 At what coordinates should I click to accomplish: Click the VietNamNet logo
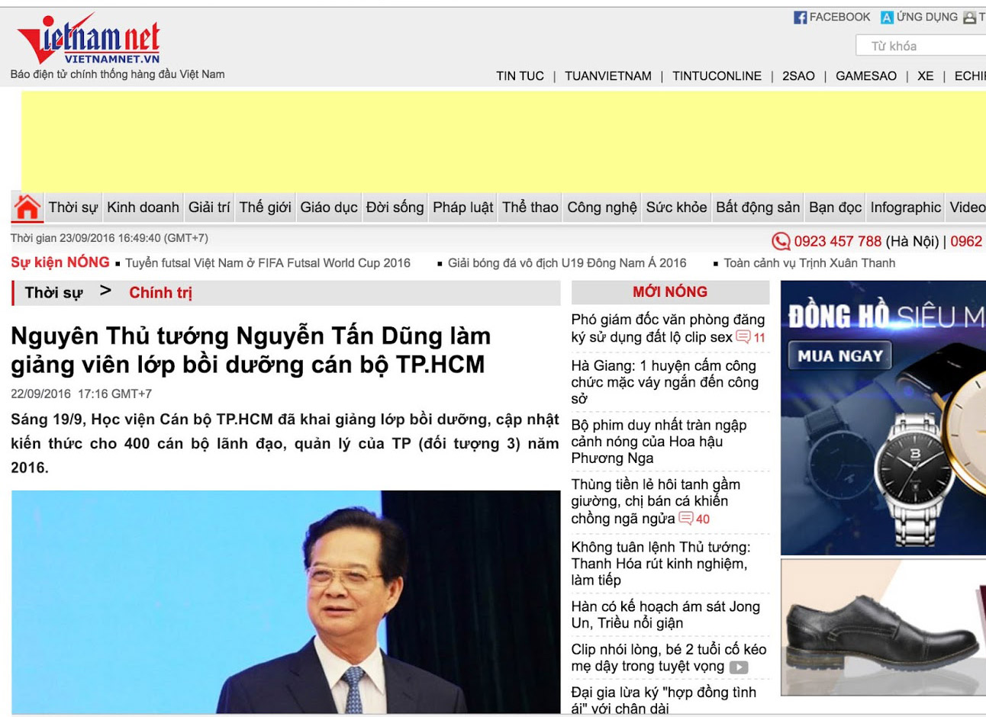pos(89,40)
